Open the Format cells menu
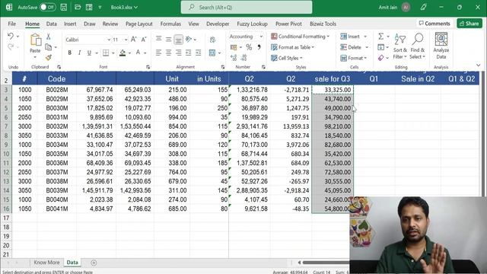 coord(353,58)
